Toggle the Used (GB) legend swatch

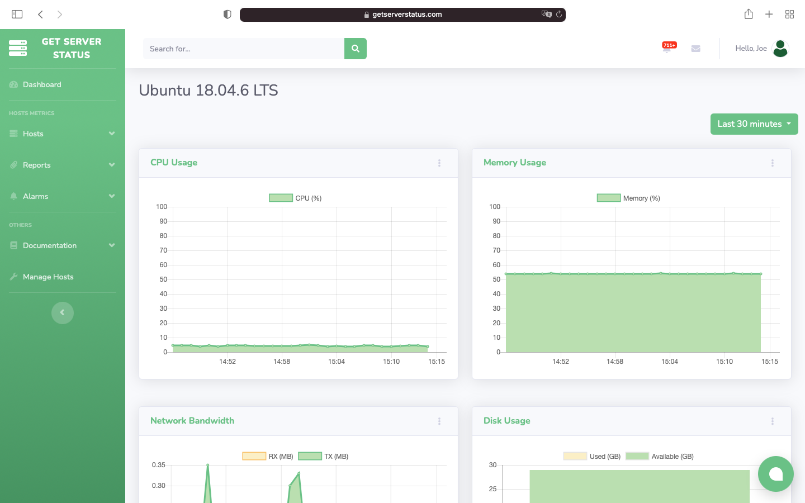[575, 456]
